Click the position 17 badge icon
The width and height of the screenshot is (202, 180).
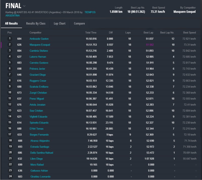(10, 134)
